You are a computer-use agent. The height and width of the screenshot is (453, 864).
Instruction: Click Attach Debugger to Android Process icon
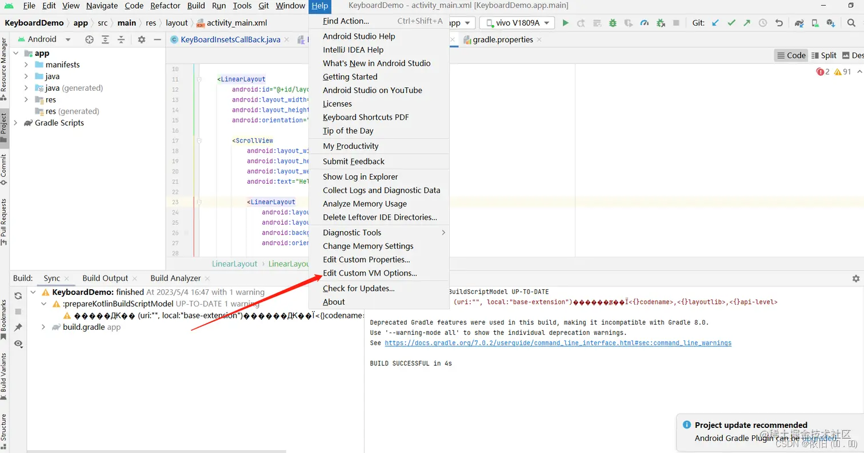[x=661, y=23]
